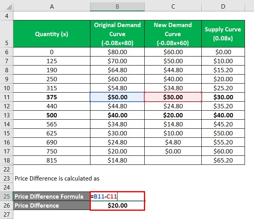Select the $65.20 supply curve cell
The image size is (254, 219).
point(223,160)
